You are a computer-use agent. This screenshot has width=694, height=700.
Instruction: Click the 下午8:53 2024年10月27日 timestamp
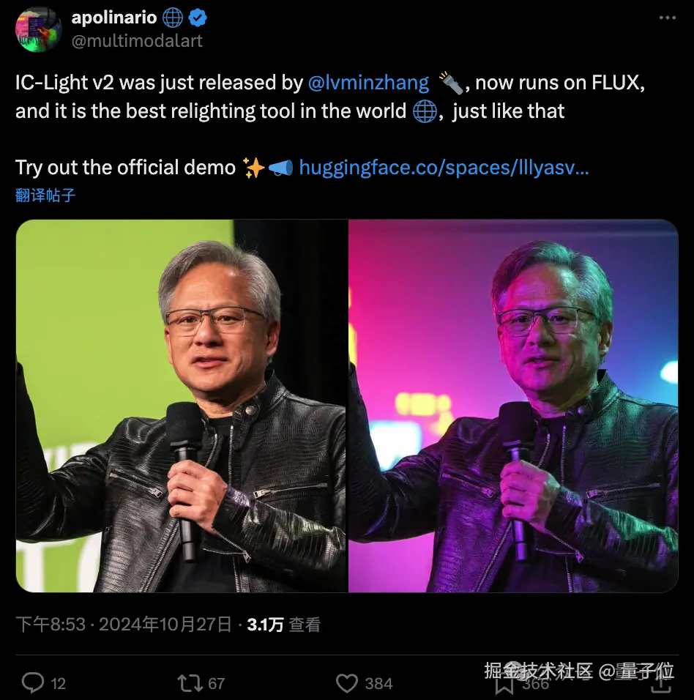pos(124,624)
